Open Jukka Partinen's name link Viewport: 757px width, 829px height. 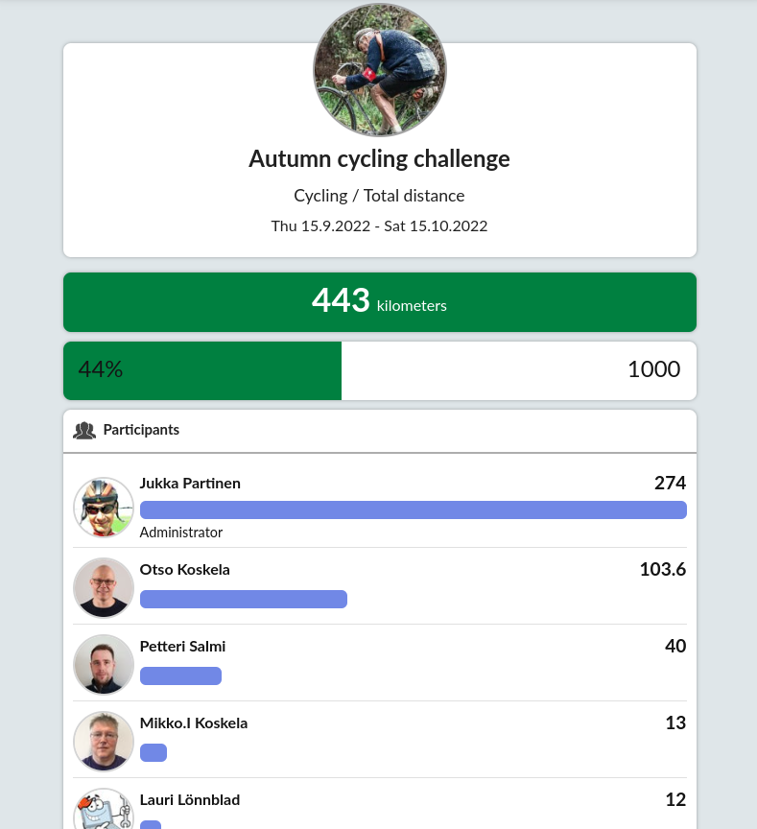[x=190, y=484]
